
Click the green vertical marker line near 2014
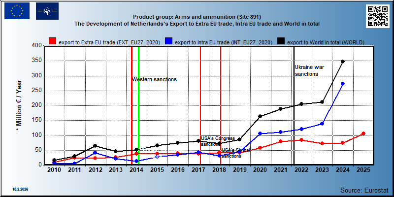(138, 105)
